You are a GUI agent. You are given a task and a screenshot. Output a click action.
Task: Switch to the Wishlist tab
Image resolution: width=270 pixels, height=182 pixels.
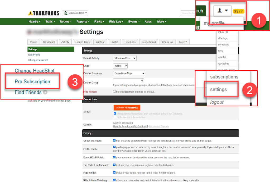point(100,42)
